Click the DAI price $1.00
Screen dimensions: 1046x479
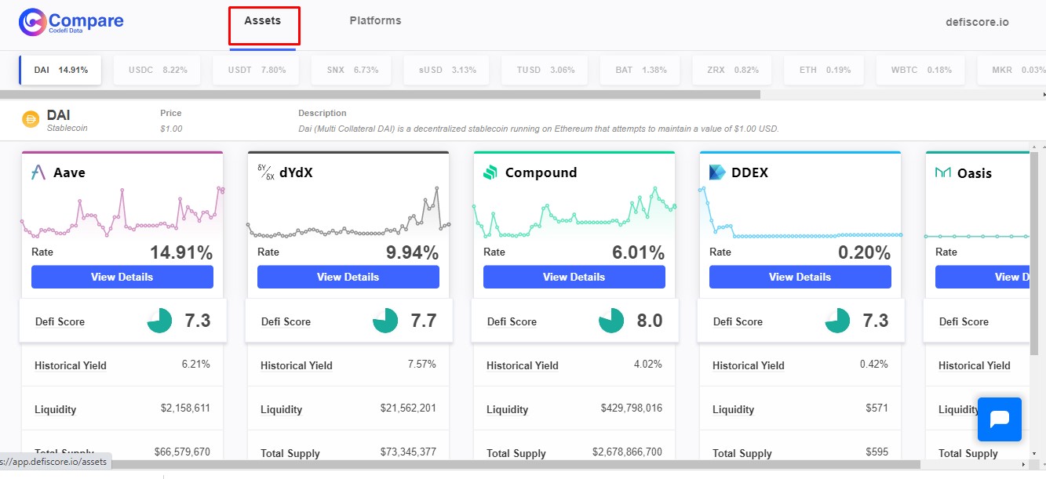(x=171, y=129)
